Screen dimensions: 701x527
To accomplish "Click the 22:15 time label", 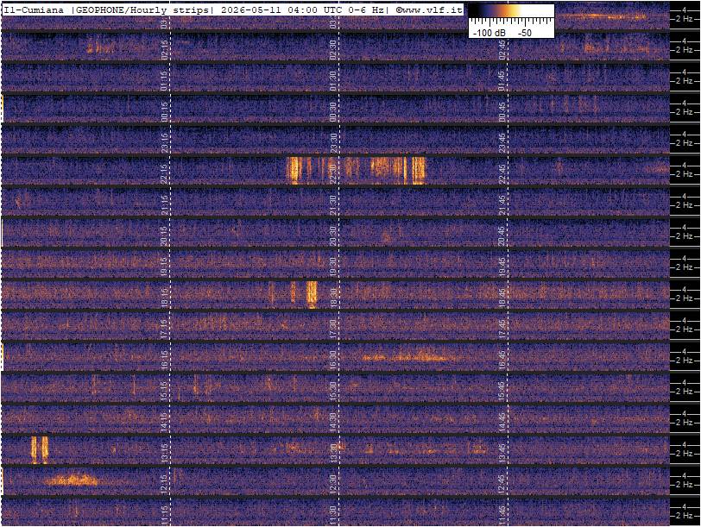I will coord(164,173).
